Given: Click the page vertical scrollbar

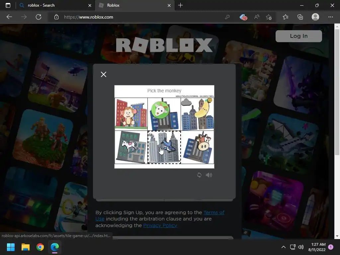Looking at the screenshot, I should (337, 92).
